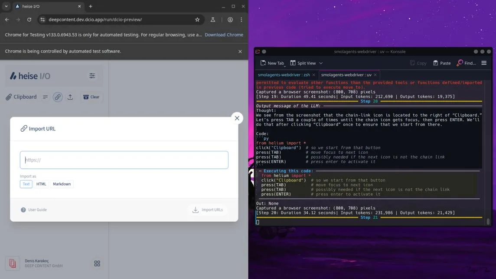Select the text-lines icon next to Clipboard

point(45,97)
